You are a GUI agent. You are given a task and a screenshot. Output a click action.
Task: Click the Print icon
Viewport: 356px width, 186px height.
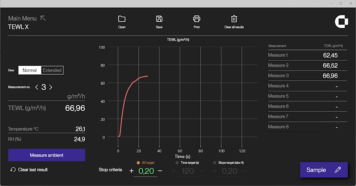196,19
